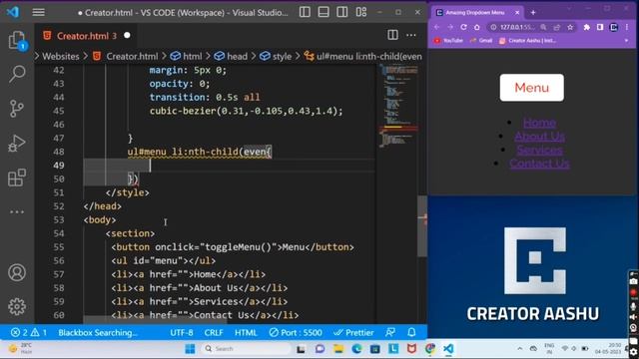The image size is (639, 359).
Task: Select html element in breadcrumb
Action: [192, 56]
